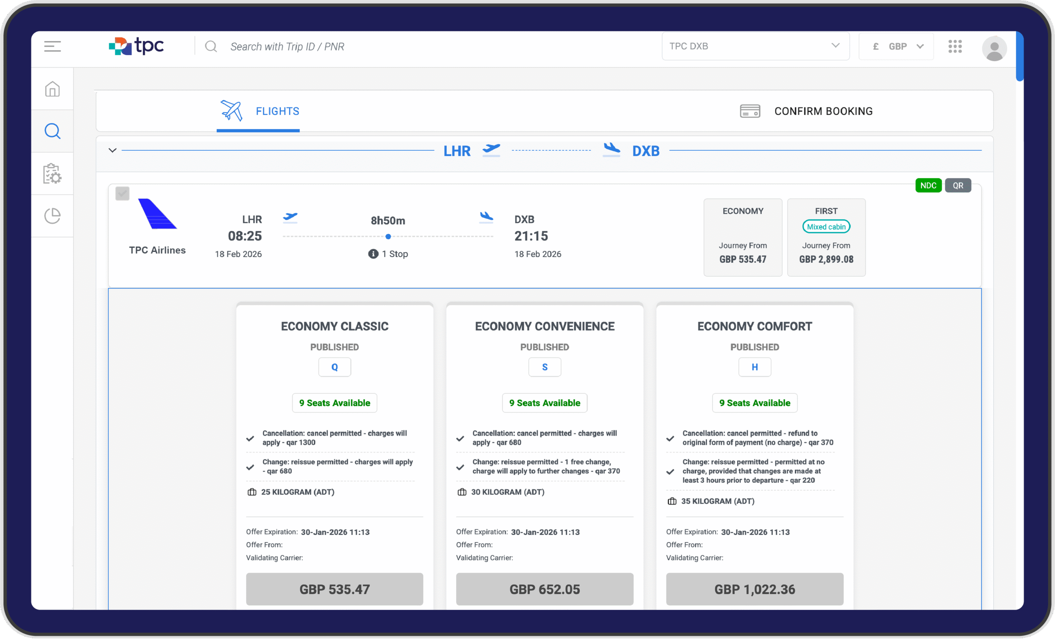This screenshot has width=1055, height=639.
Task: Open the clipboard settings sidebar icon
Action: coord(52,173)
